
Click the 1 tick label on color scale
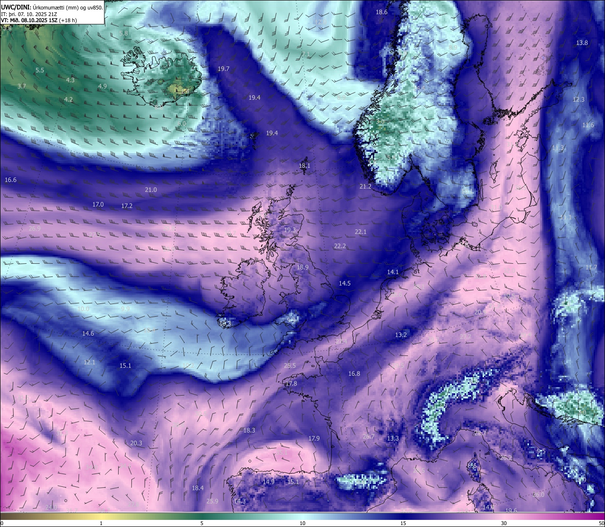click(101, 523)
